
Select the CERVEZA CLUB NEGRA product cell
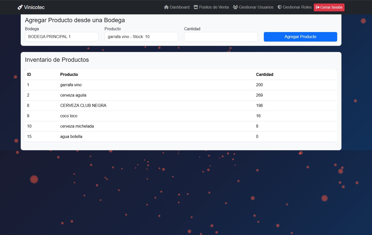pyautogui.click(x=83, y=105)
